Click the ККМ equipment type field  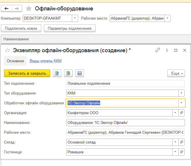click(122, 93)
